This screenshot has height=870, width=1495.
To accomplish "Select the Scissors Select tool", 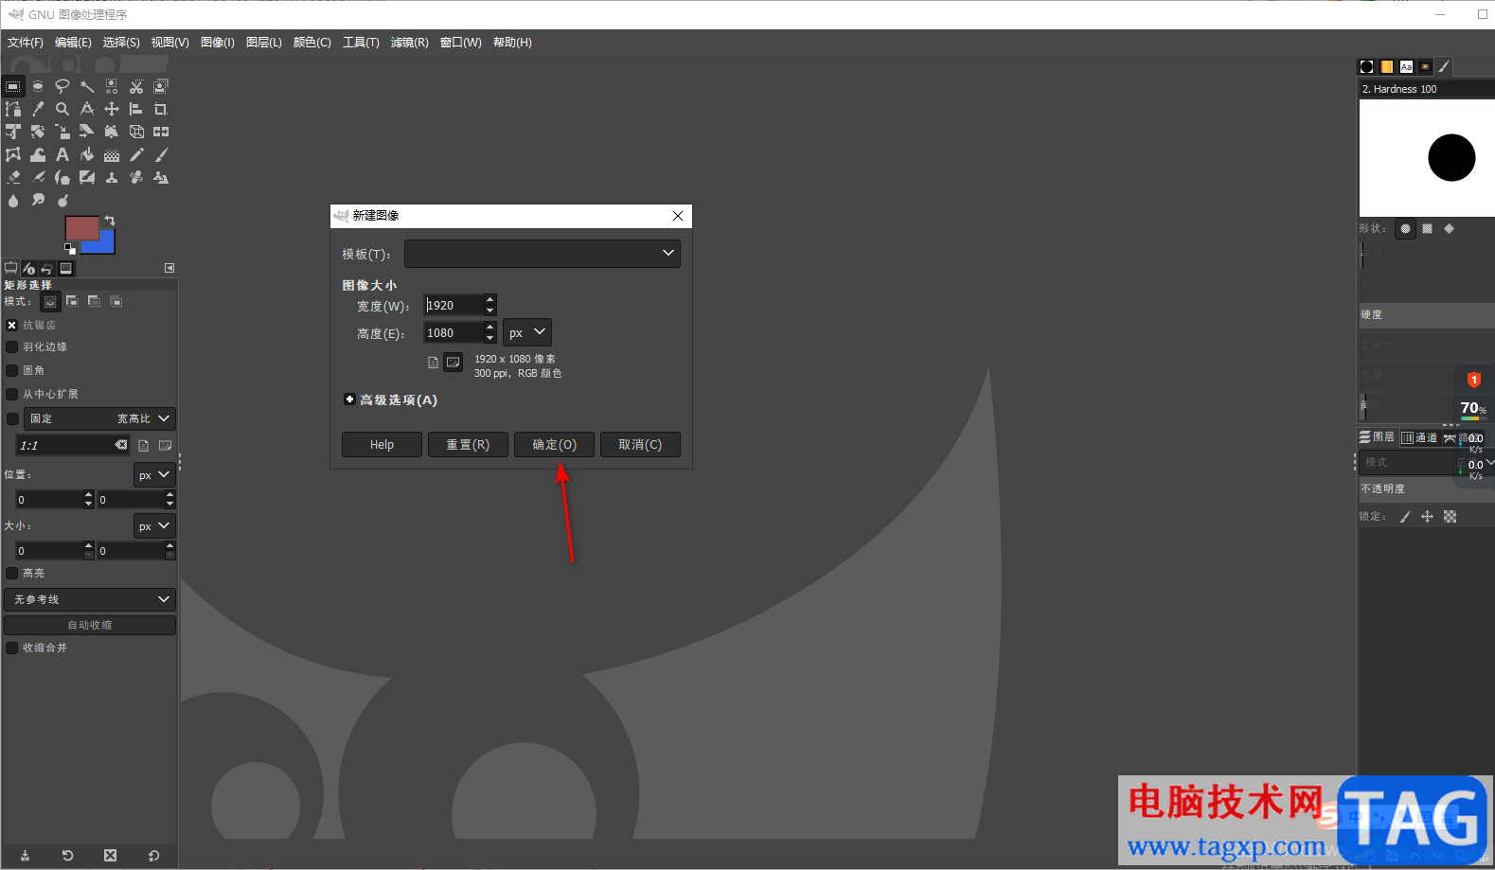I will pos(136,86).
